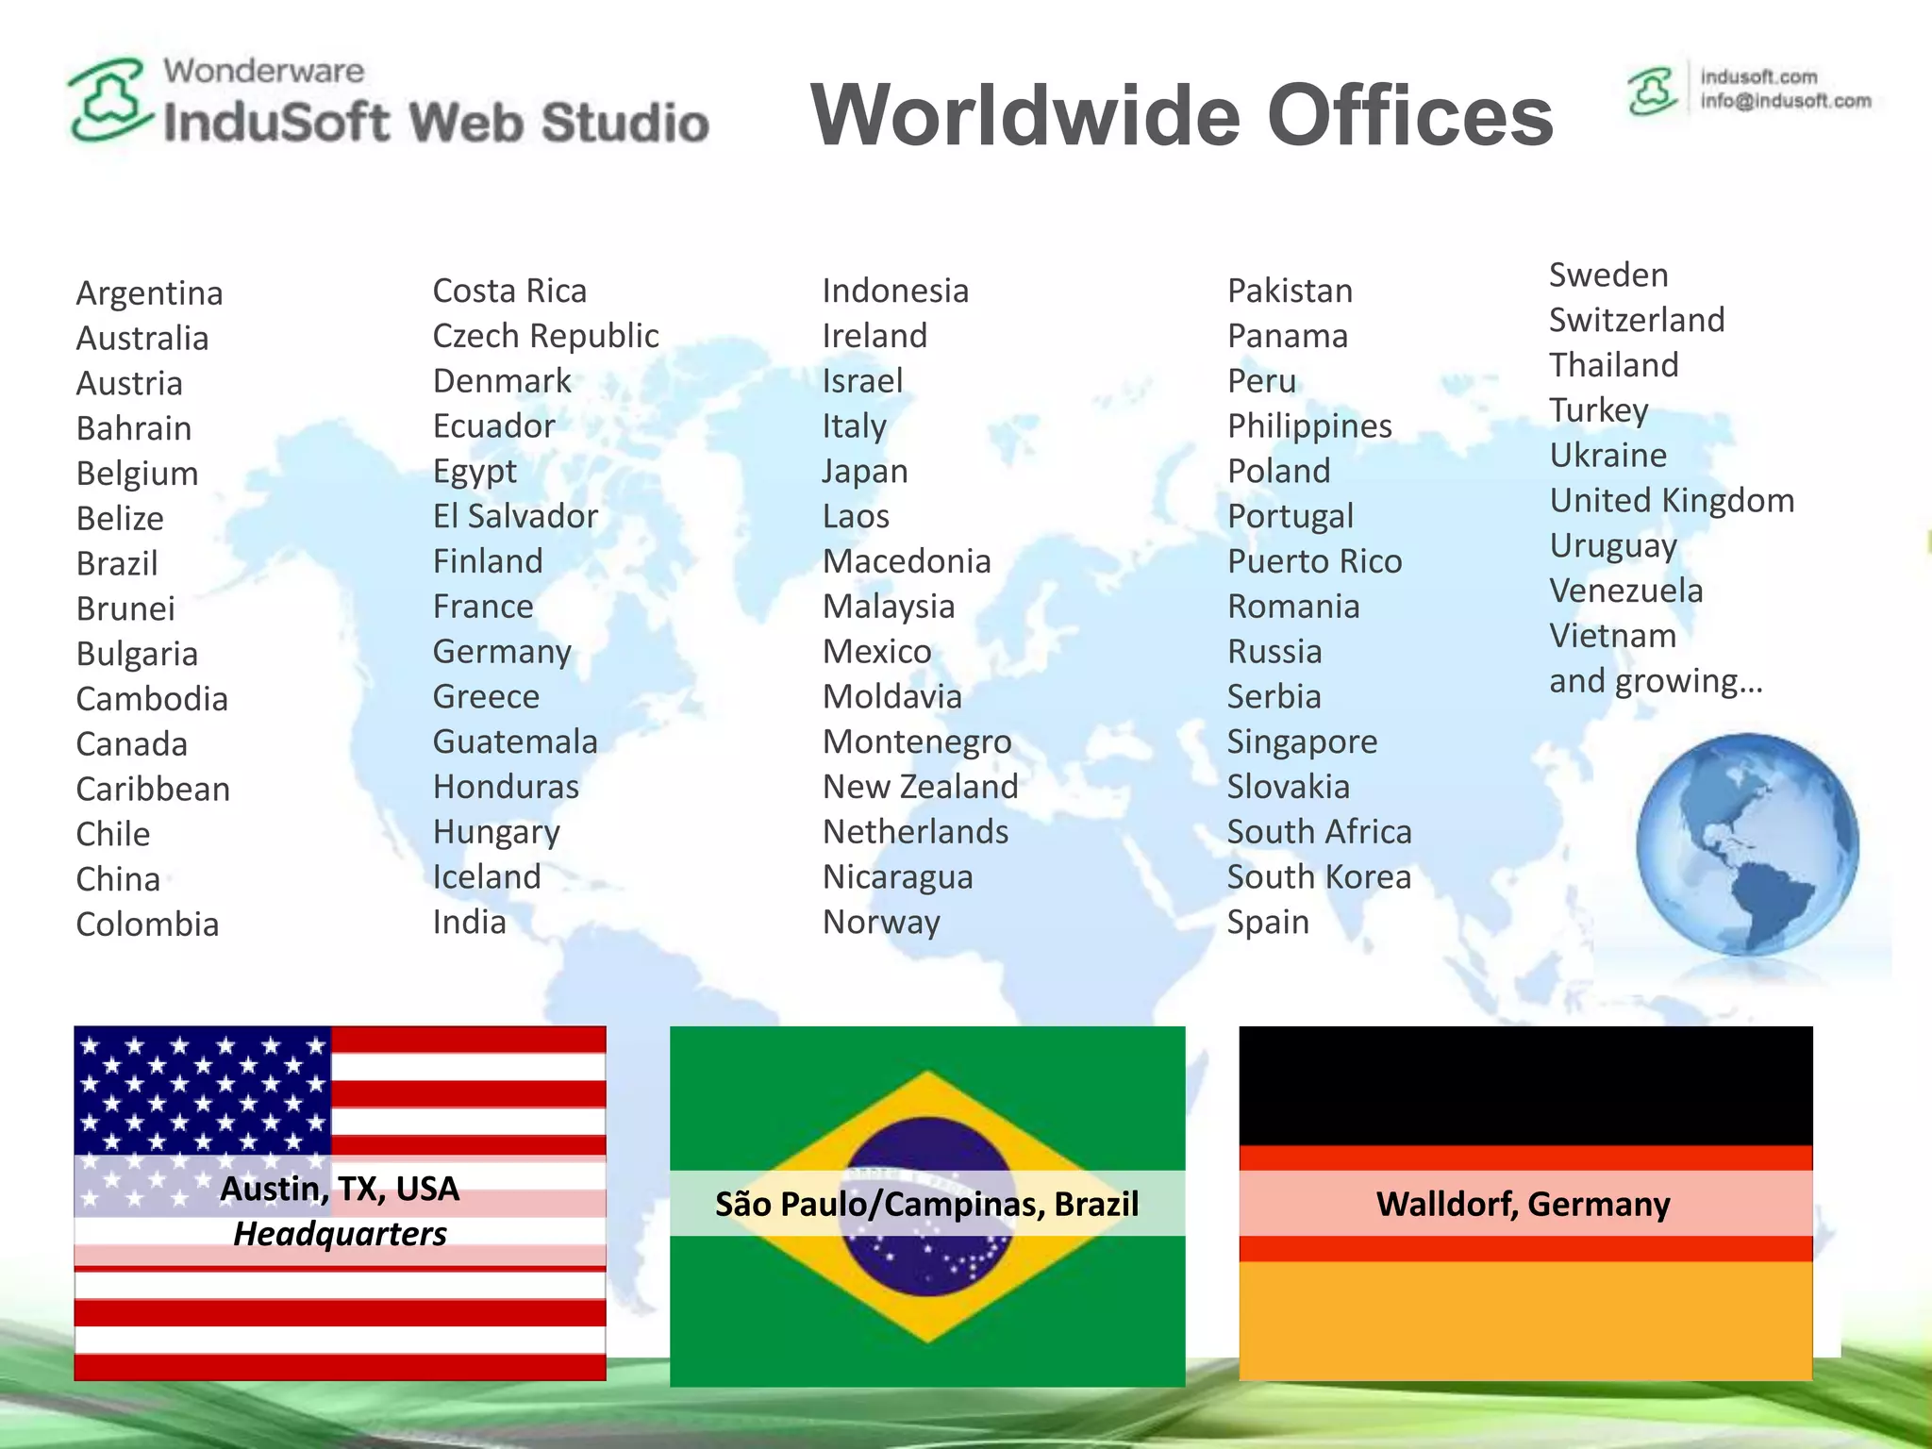Viewport: 1932px width, 1449px height.
Task: Open the indusoft.com link
Action: (1758, 76)
